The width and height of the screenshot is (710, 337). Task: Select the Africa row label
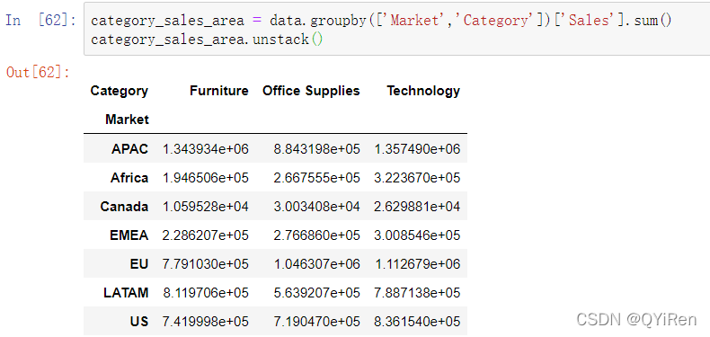(x=129, y=178)
